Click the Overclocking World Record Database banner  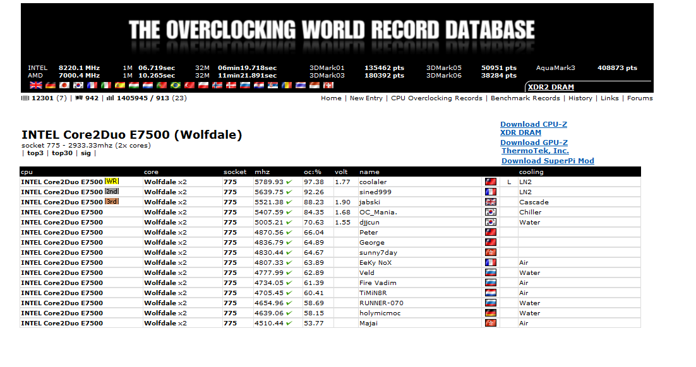[332, 30]
